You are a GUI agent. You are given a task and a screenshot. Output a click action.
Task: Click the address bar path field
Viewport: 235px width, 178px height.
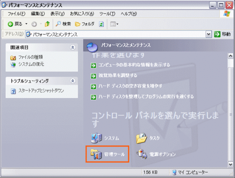point(116,34)
